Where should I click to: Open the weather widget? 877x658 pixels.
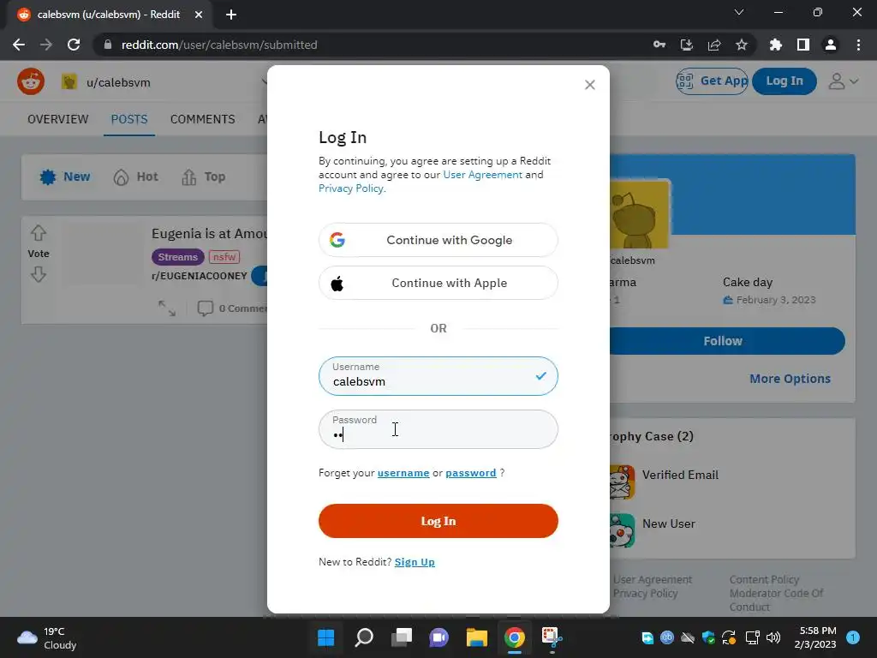47,637
